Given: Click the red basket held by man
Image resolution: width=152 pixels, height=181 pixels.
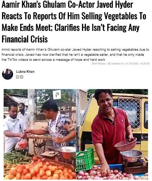Looking at the screenshot, I should point(126,144).
